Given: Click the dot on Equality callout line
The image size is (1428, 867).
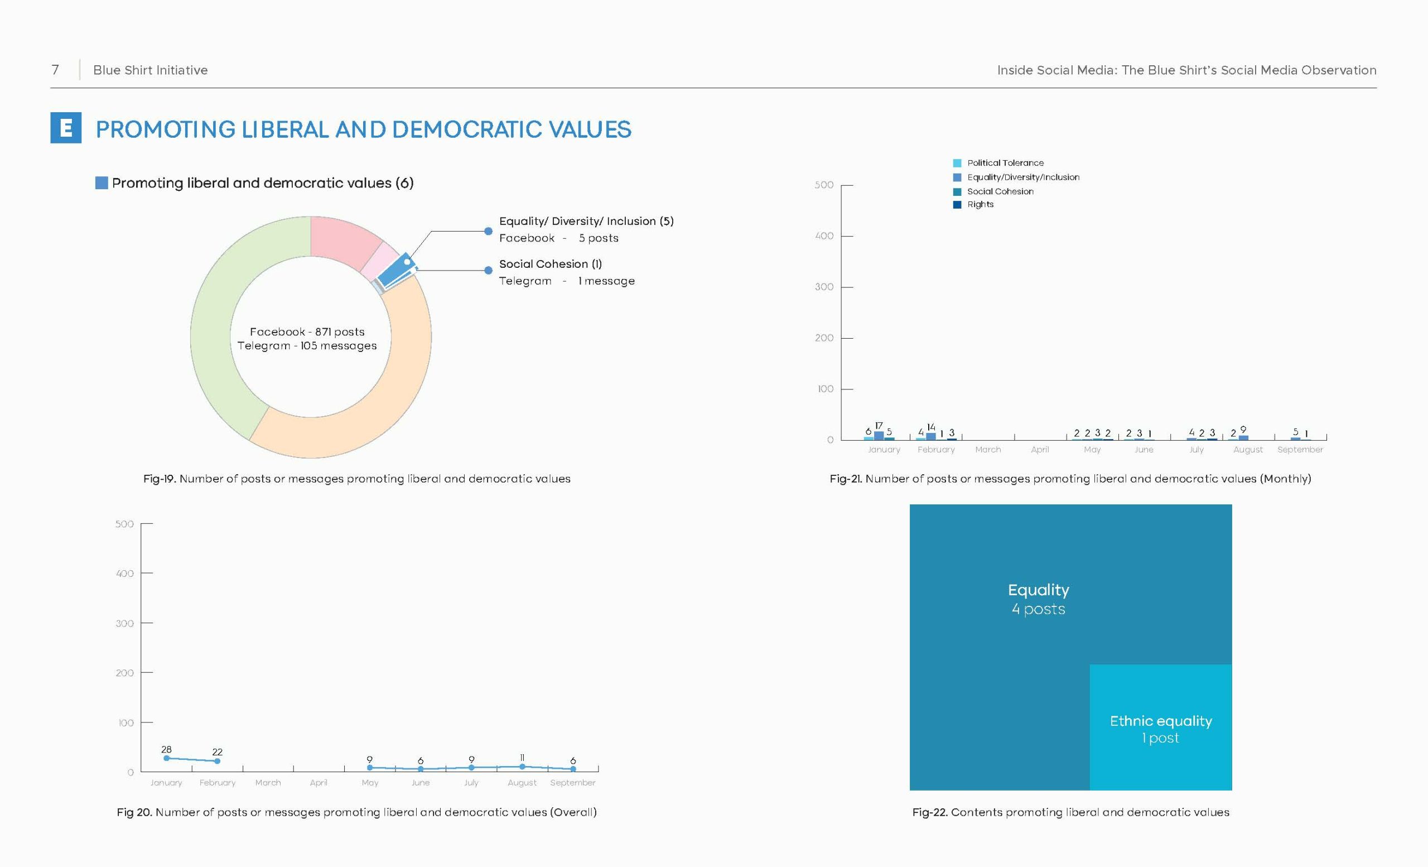Looking at the screenshot, I should 489,231.
